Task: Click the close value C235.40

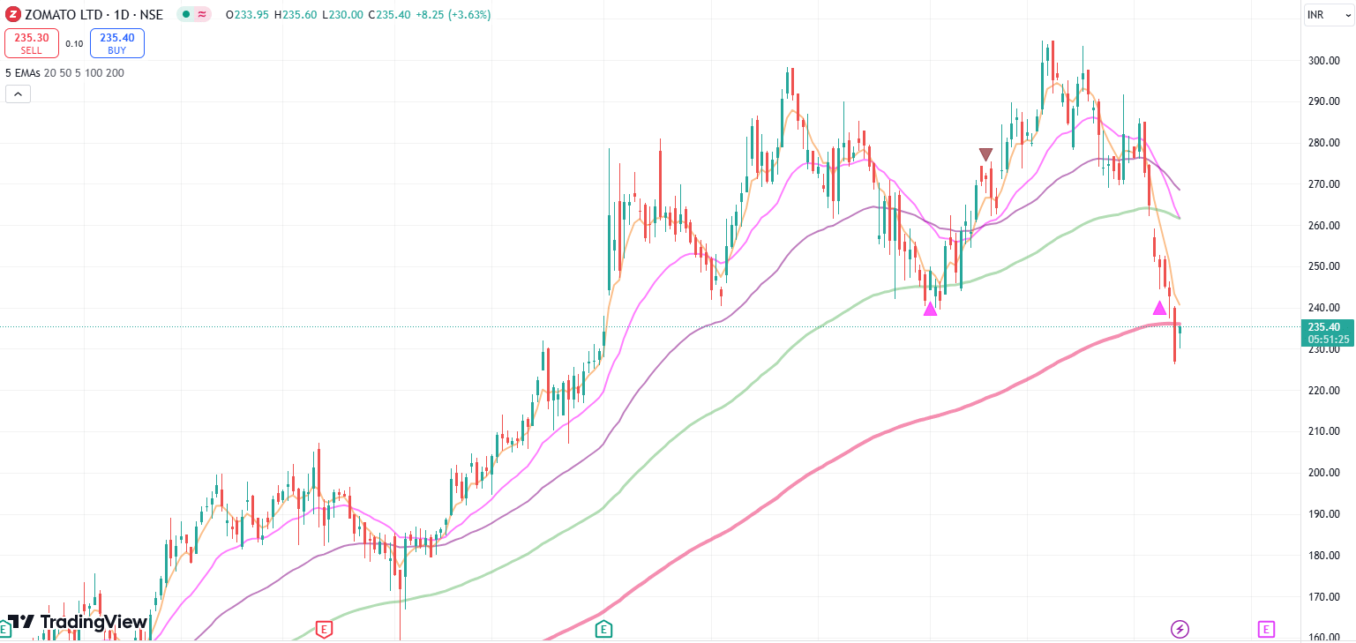Action: click(387, 15)
